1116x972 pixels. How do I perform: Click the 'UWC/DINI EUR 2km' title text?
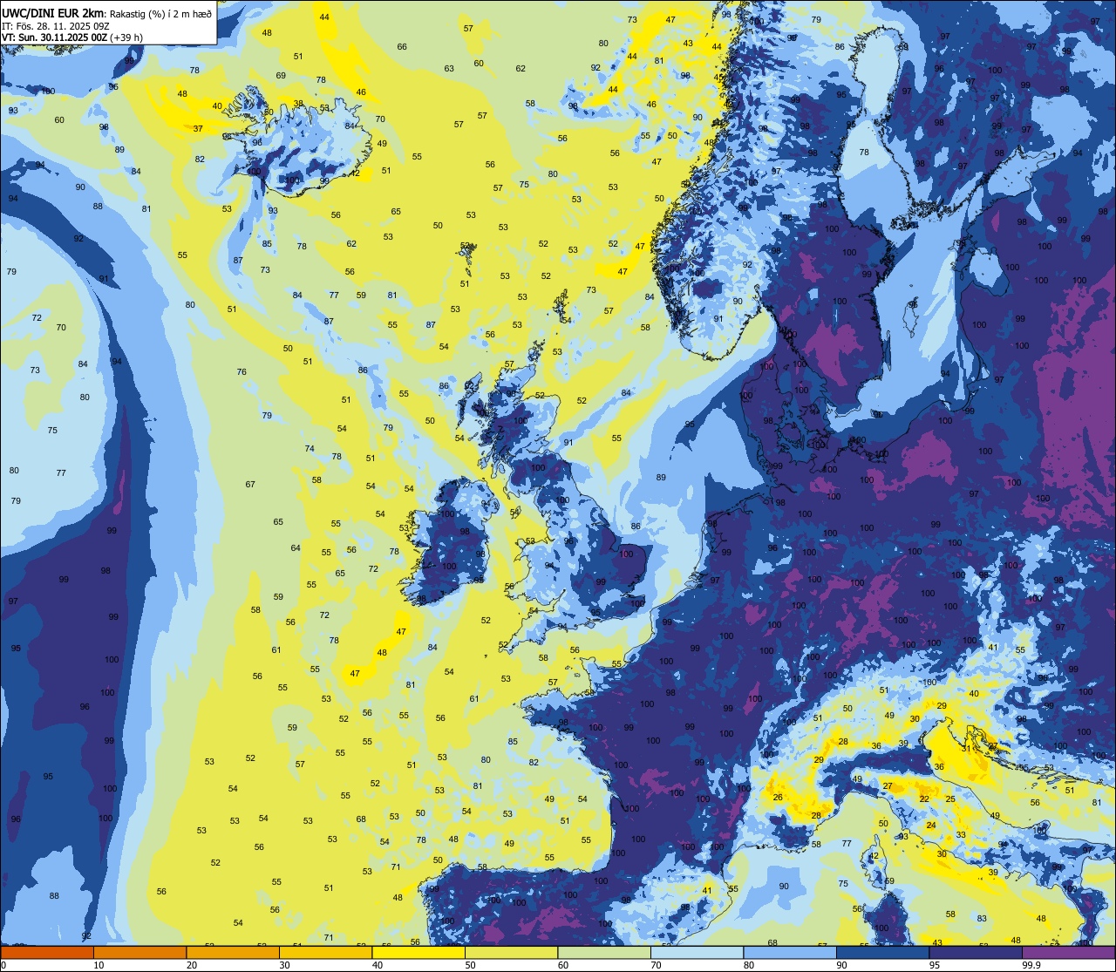point(53,12)
